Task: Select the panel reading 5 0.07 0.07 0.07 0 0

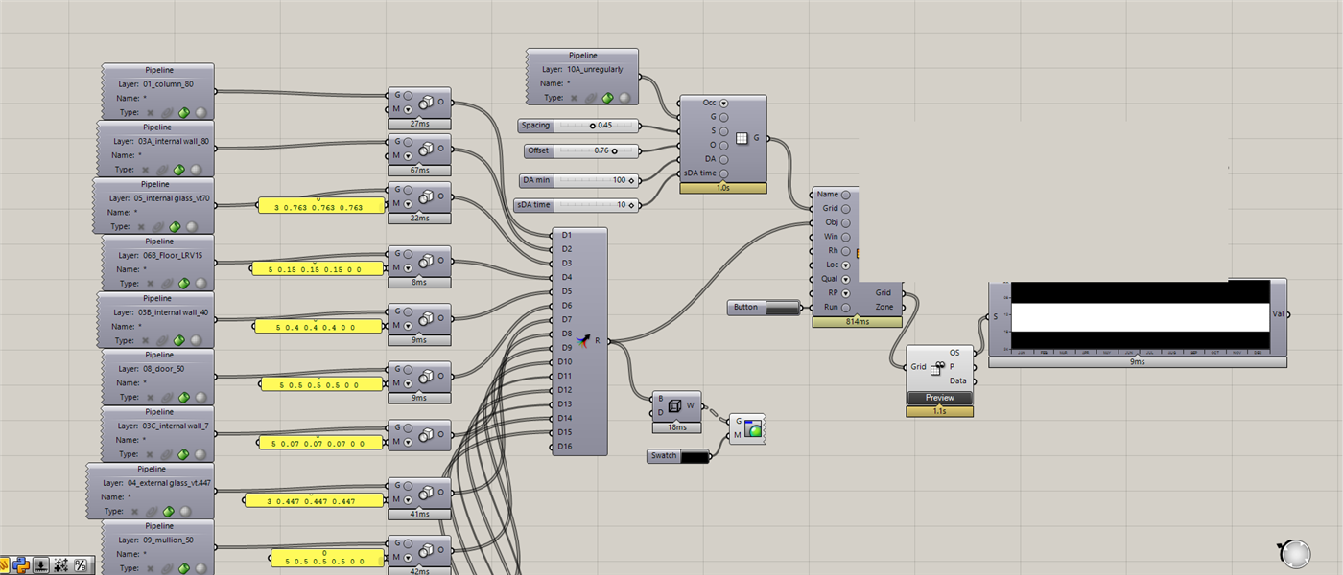Action: tap(321, 443)
